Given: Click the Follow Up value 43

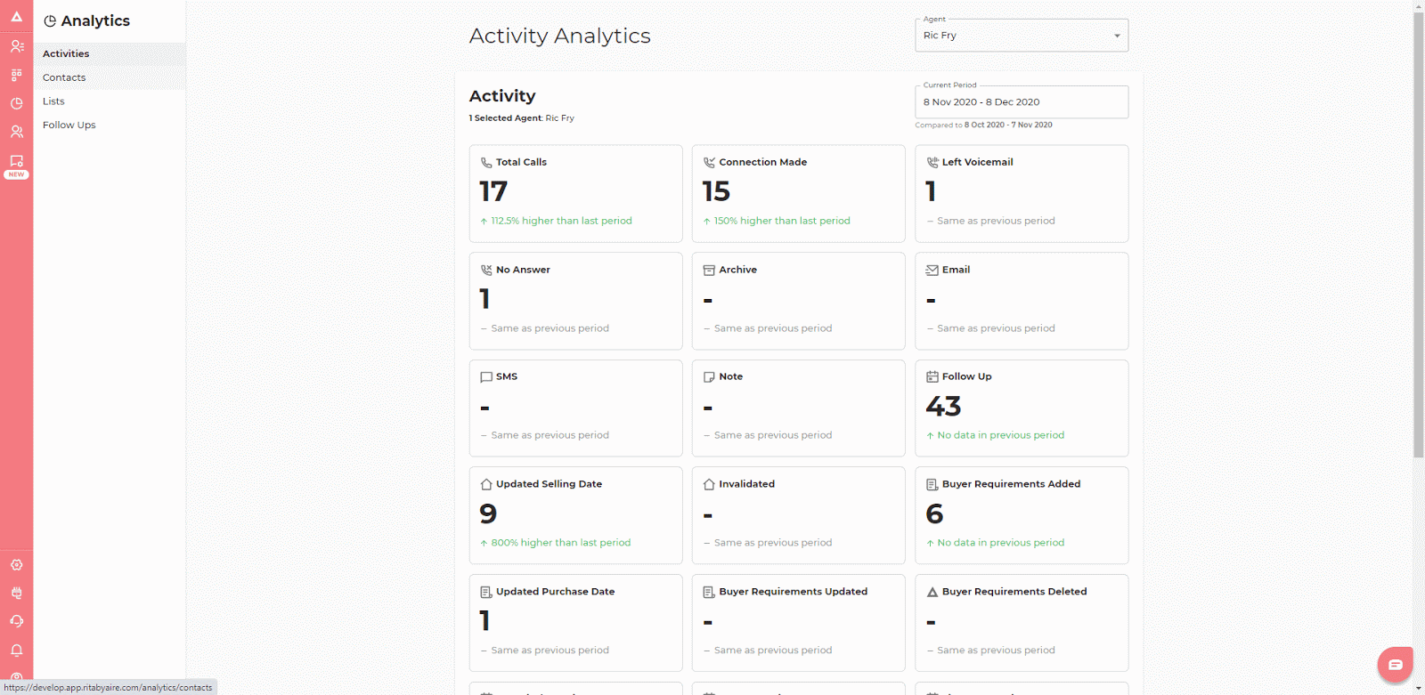Looking at the screenshot, I should [x=943, y=407].
